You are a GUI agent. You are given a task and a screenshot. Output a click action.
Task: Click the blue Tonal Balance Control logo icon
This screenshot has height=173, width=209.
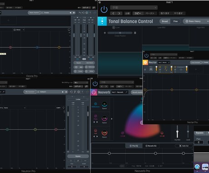(x=102, y=21)
